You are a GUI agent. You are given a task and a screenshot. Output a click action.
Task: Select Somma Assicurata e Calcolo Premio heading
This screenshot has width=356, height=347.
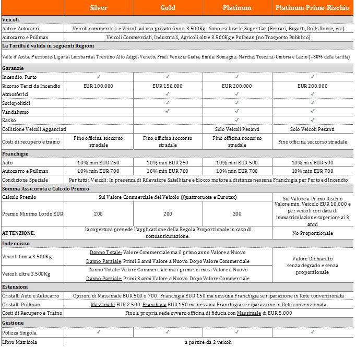coord(45,189)
